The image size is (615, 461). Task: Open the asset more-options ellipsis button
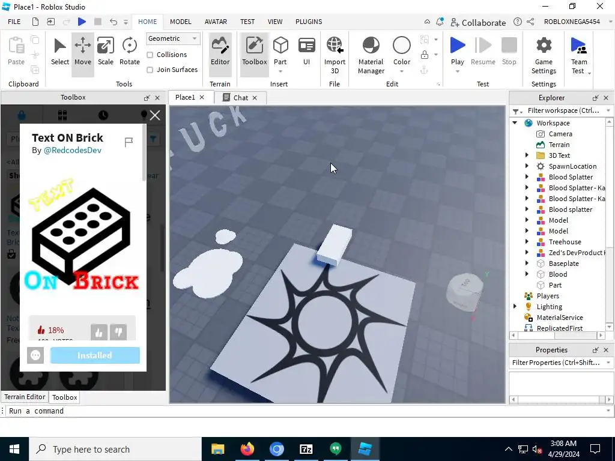(x=35, y=355)
